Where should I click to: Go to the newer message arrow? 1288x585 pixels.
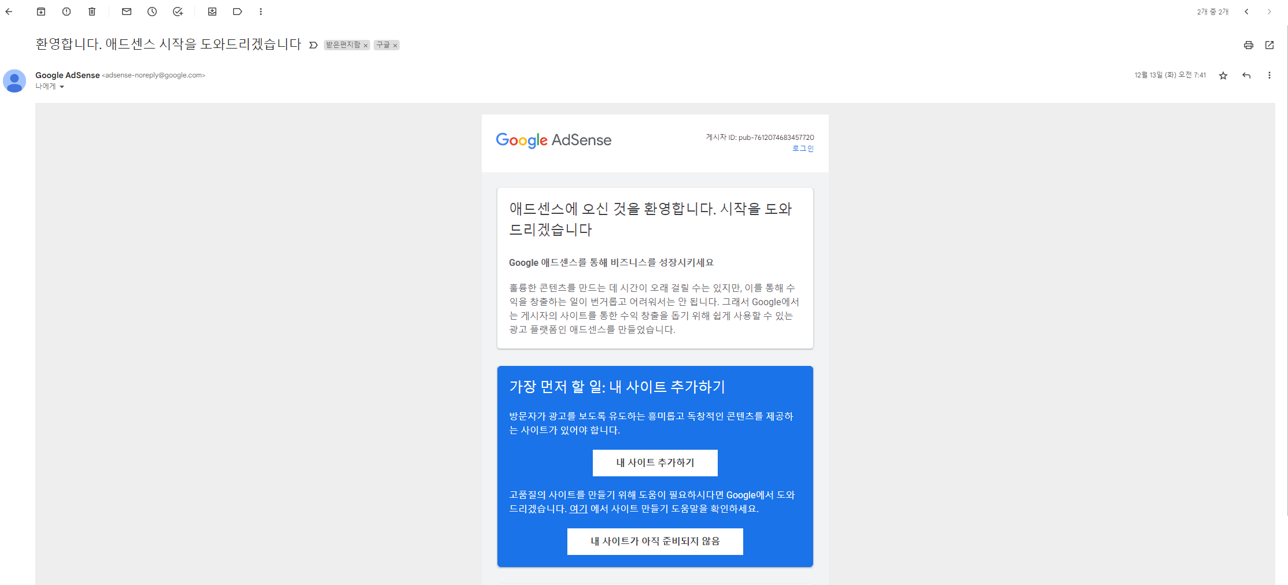[x=1246, y=12]
